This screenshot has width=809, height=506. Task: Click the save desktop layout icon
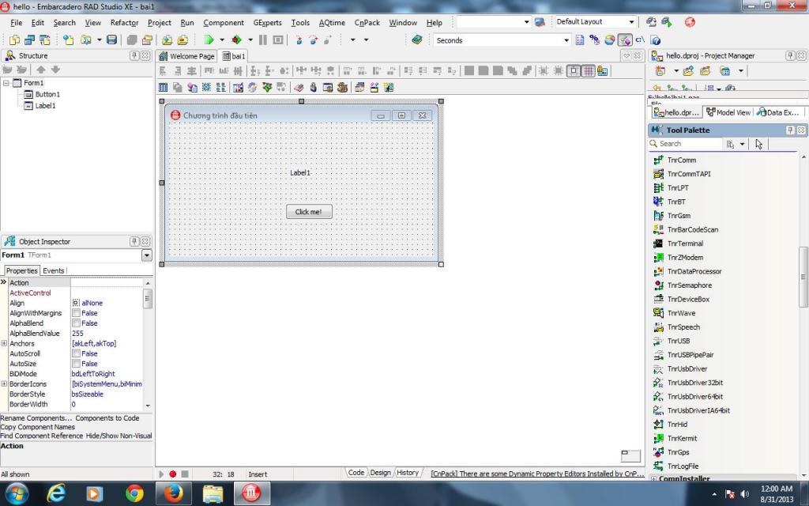point(652,21)
